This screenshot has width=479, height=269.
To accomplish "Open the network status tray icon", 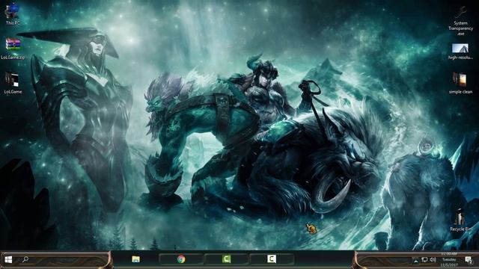I will (424, 260).
